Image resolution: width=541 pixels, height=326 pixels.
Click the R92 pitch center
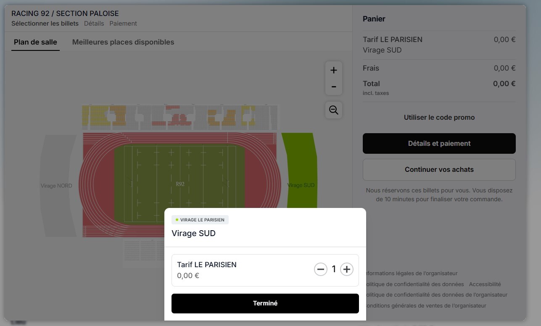pos(180,184)
